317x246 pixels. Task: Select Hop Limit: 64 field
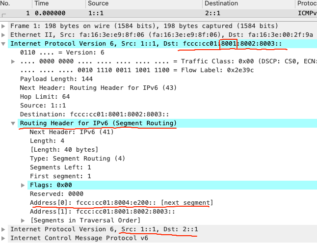tap(45, 97)
